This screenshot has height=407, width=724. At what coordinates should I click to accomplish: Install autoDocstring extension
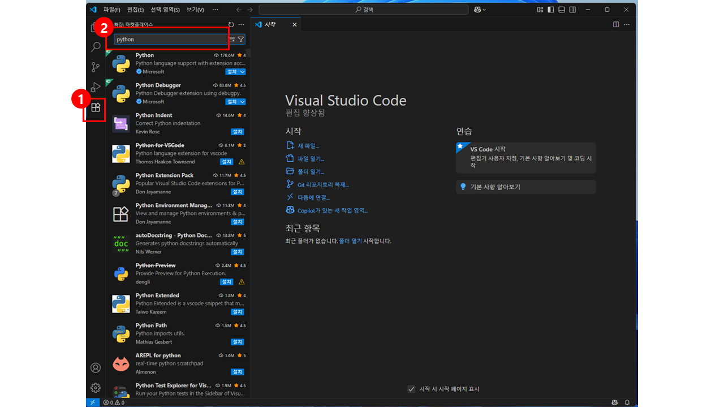238,252
